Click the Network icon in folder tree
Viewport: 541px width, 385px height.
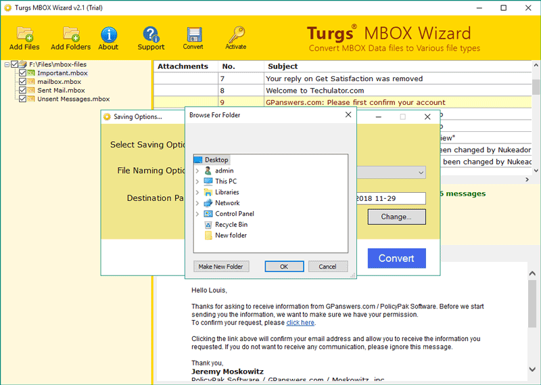(x=208, y=203)
